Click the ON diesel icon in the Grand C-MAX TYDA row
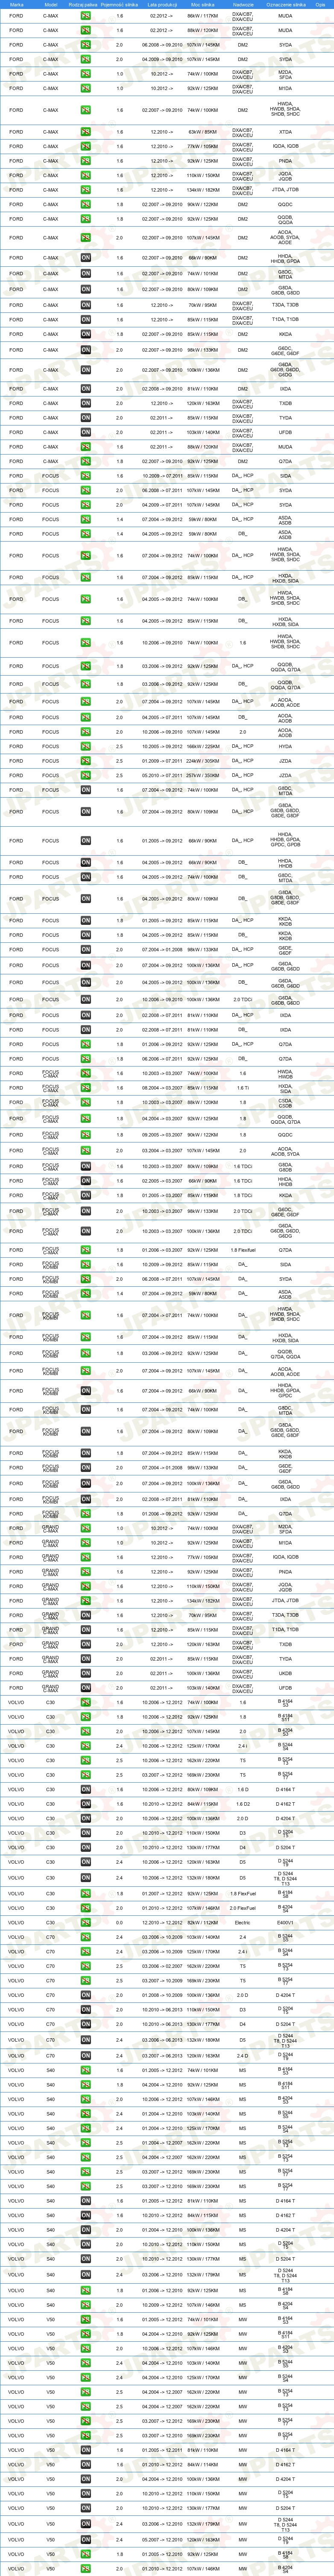This screenshot has width=334, height=2576. coord(86,1659)
